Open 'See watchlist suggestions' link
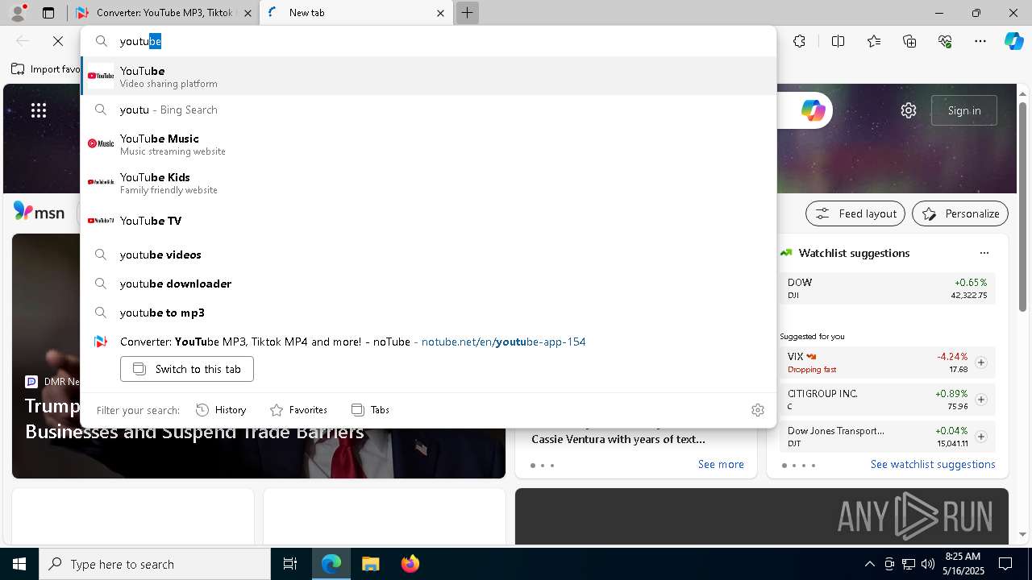The image size is (1032, 580). tap(933, 464)
